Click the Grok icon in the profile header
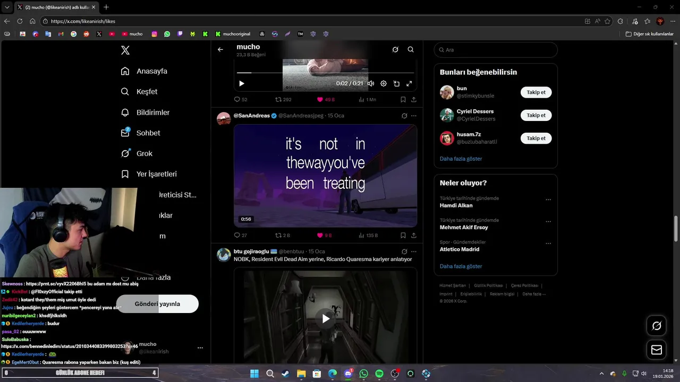 tap(395, 49)
